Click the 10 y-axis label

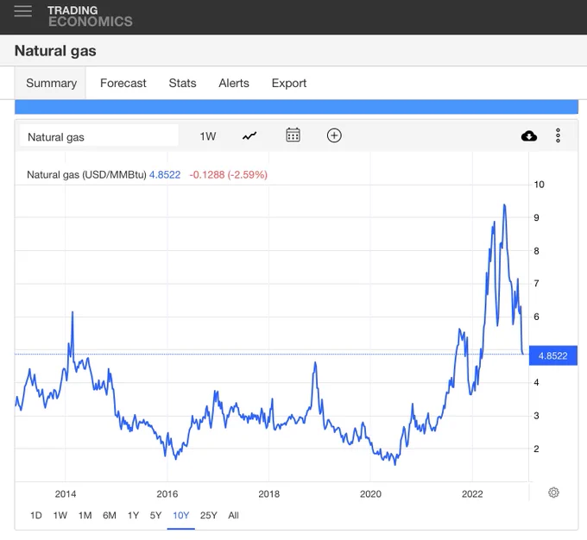tap(539, 185)
